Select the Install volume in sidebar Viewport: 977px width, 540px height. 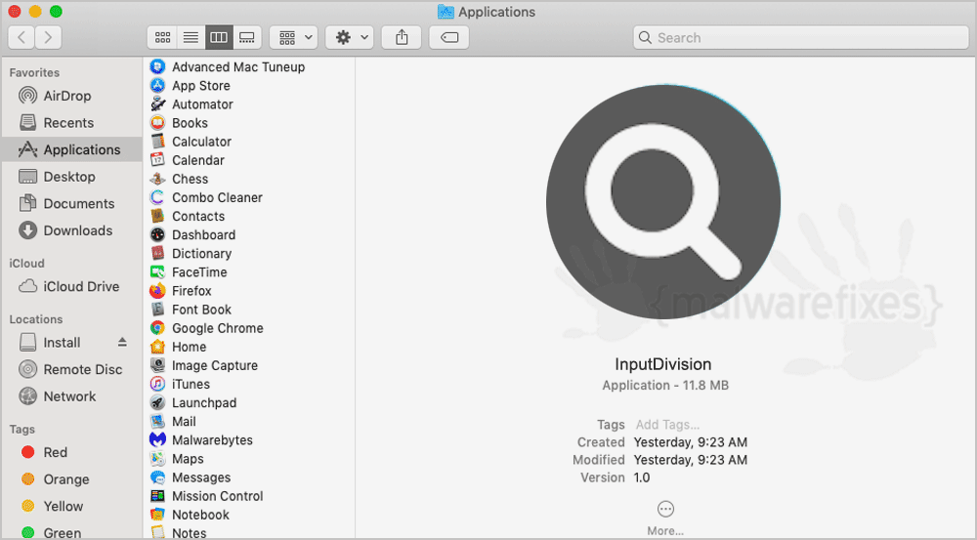(x=63, y=343)
